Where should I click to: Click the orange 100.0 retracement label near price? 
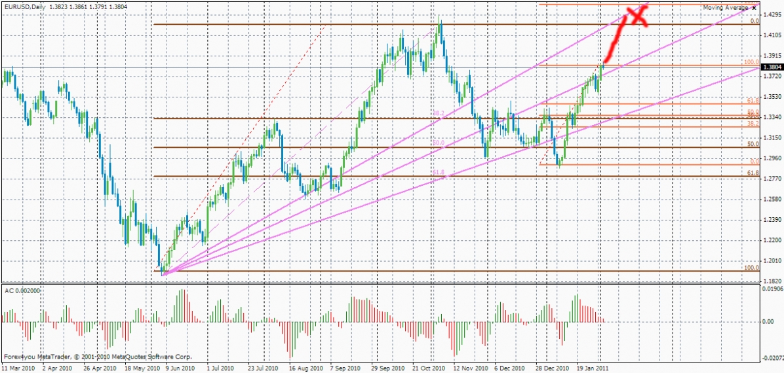(x=751, y=62)
